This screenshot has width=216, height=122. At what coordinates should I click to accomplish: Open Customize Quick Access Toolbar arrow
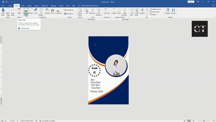click(14, 2)
